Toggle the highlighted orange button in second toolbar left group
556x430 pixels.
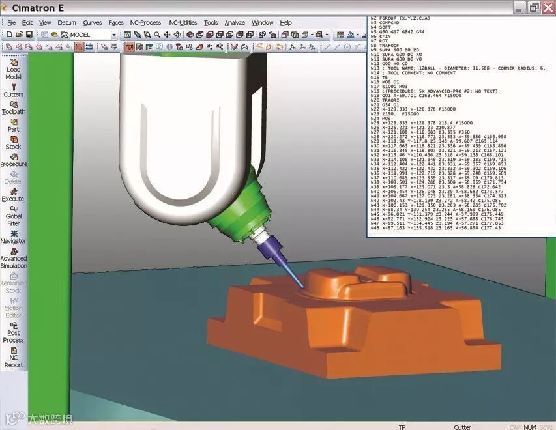pos(79,46)
